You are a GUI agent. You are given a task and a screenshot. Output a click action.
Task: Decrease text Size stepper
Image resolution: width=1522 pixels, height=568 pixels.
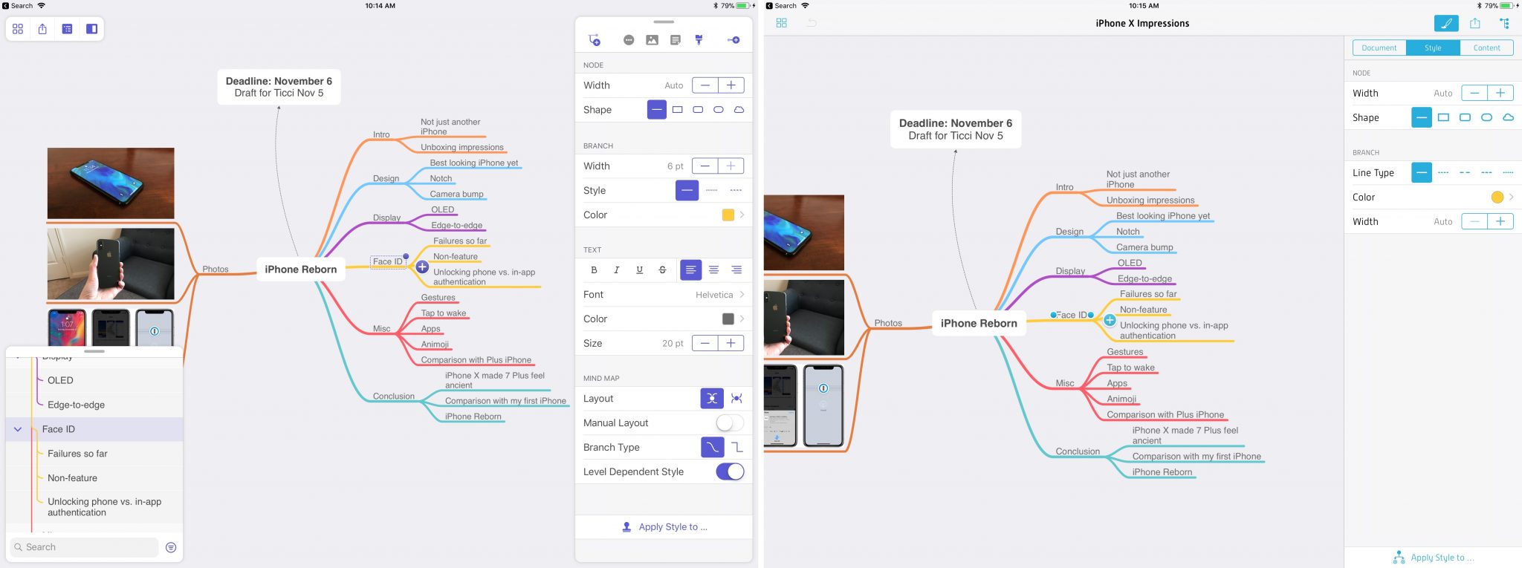coord(705,343)
